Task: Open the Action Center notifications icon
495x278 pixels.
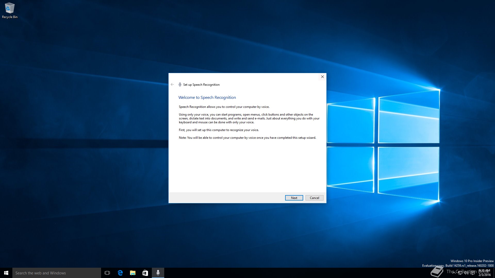Action: click(x=473, y=273)
